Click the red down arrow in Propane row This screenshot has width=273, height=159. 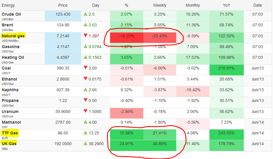pos(85,100)
